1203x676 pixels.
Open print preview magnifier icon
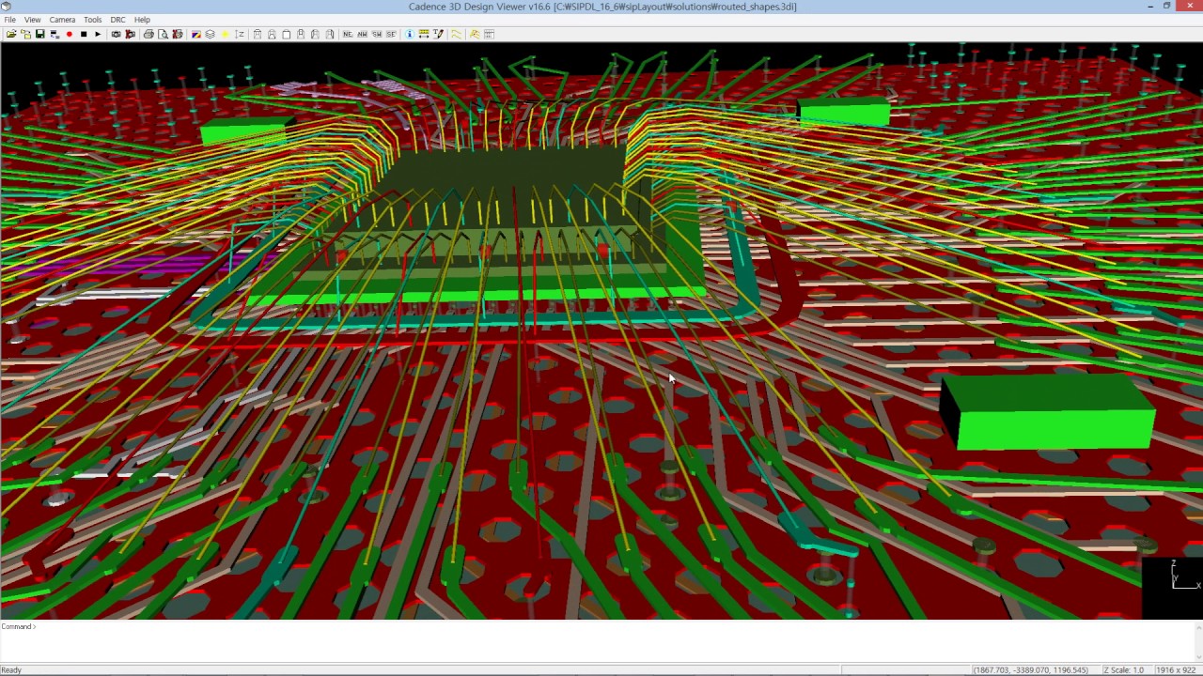pos(163,34)
